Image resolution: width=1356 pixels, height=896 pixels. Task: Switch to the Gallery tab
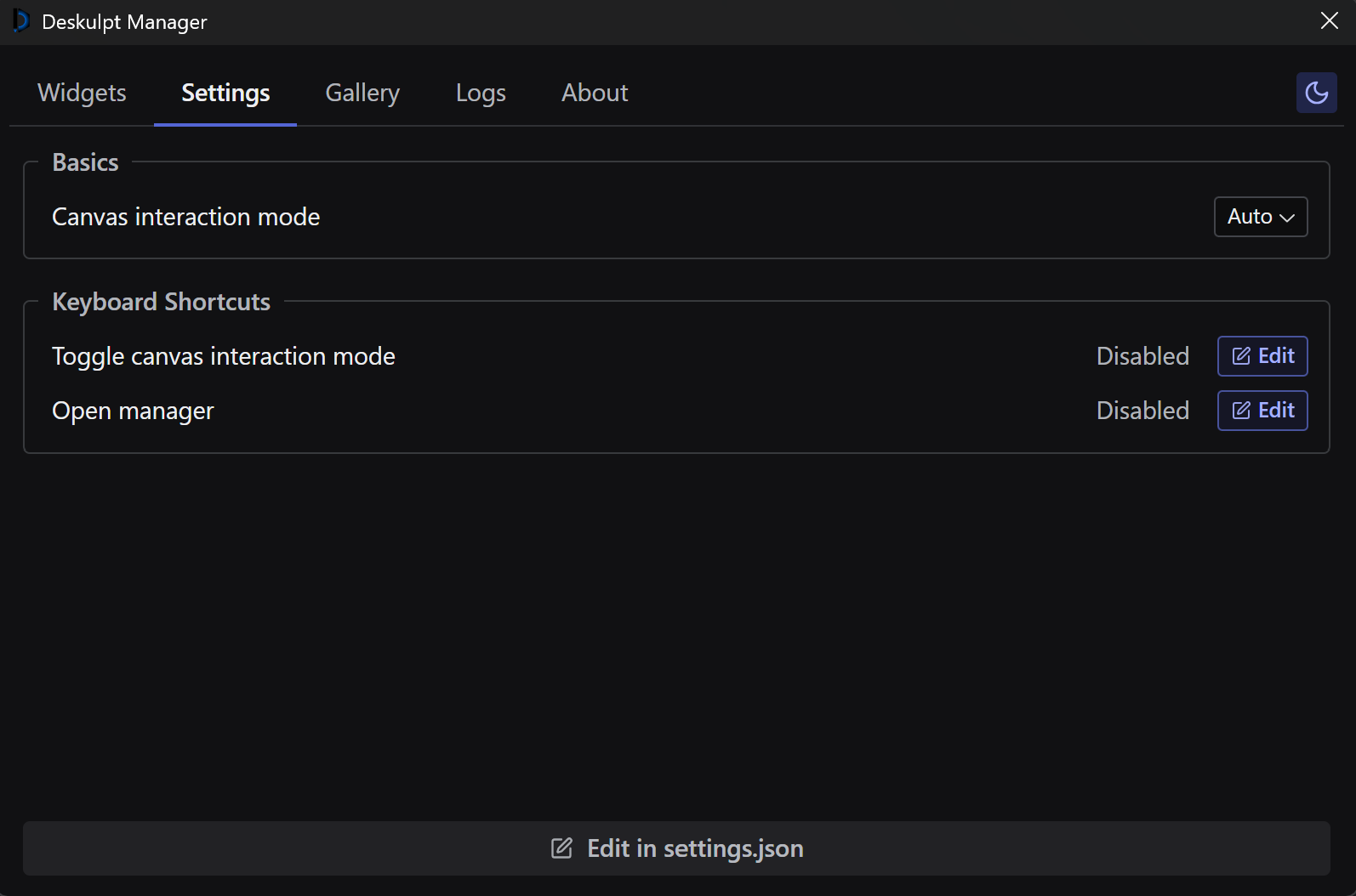click(x=362, y=93)
